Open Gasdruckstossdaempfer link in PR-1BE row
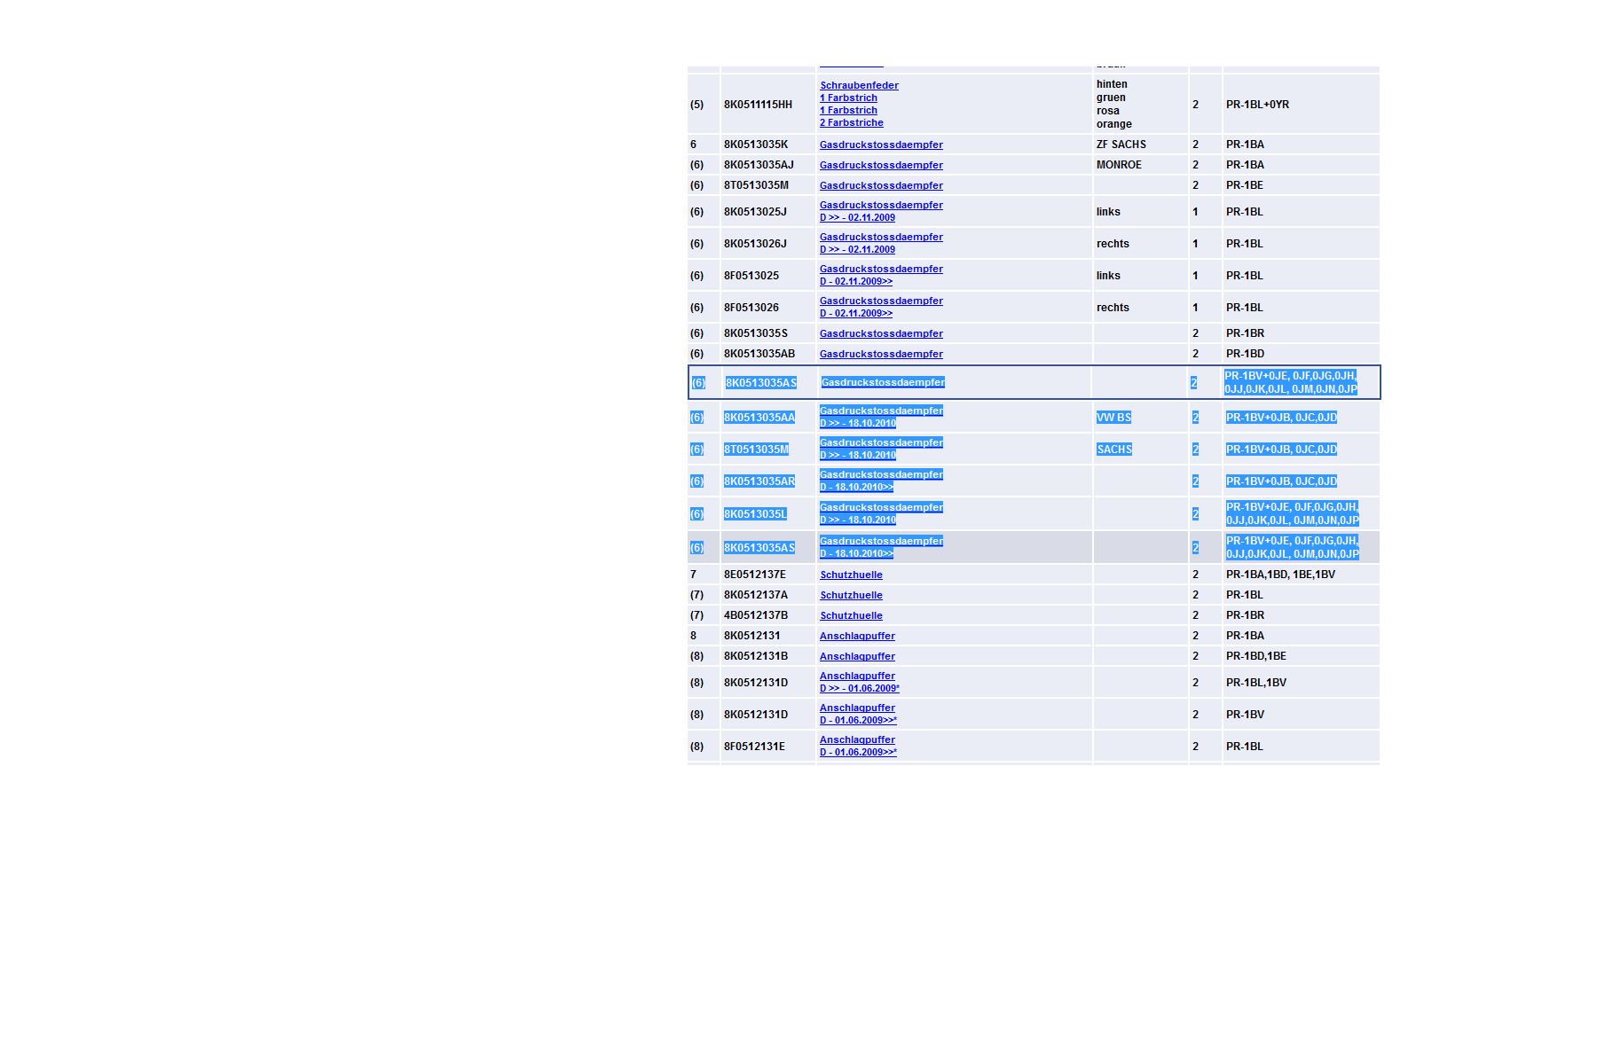 (x=881, y=185)
